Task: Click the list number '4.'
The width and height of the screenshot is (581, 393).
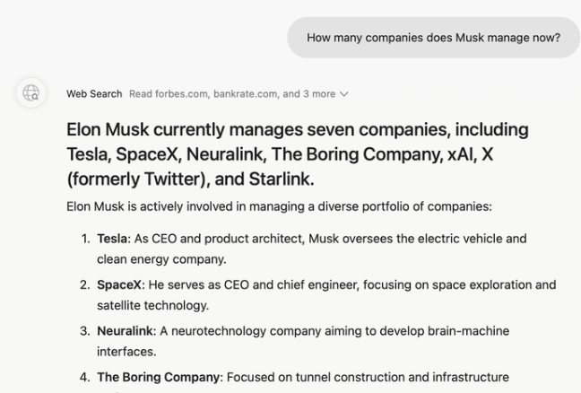Action: (x=85, y=377)
